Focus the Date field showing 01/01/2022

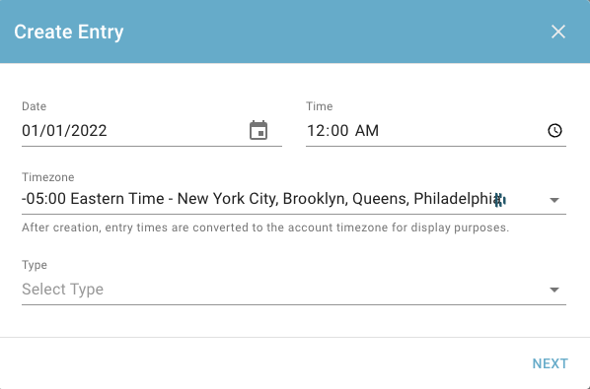[x=152, y=131]
